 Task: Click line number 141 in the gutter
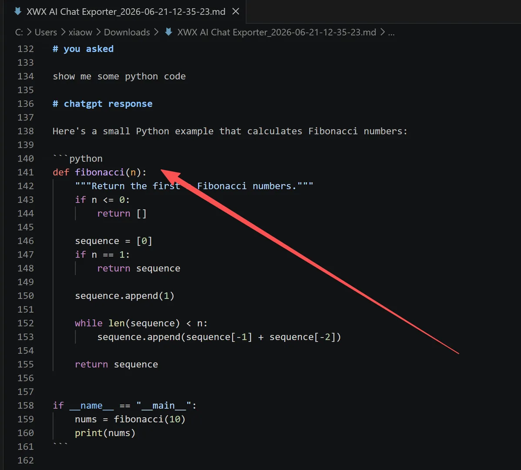[x=26, y=172]
